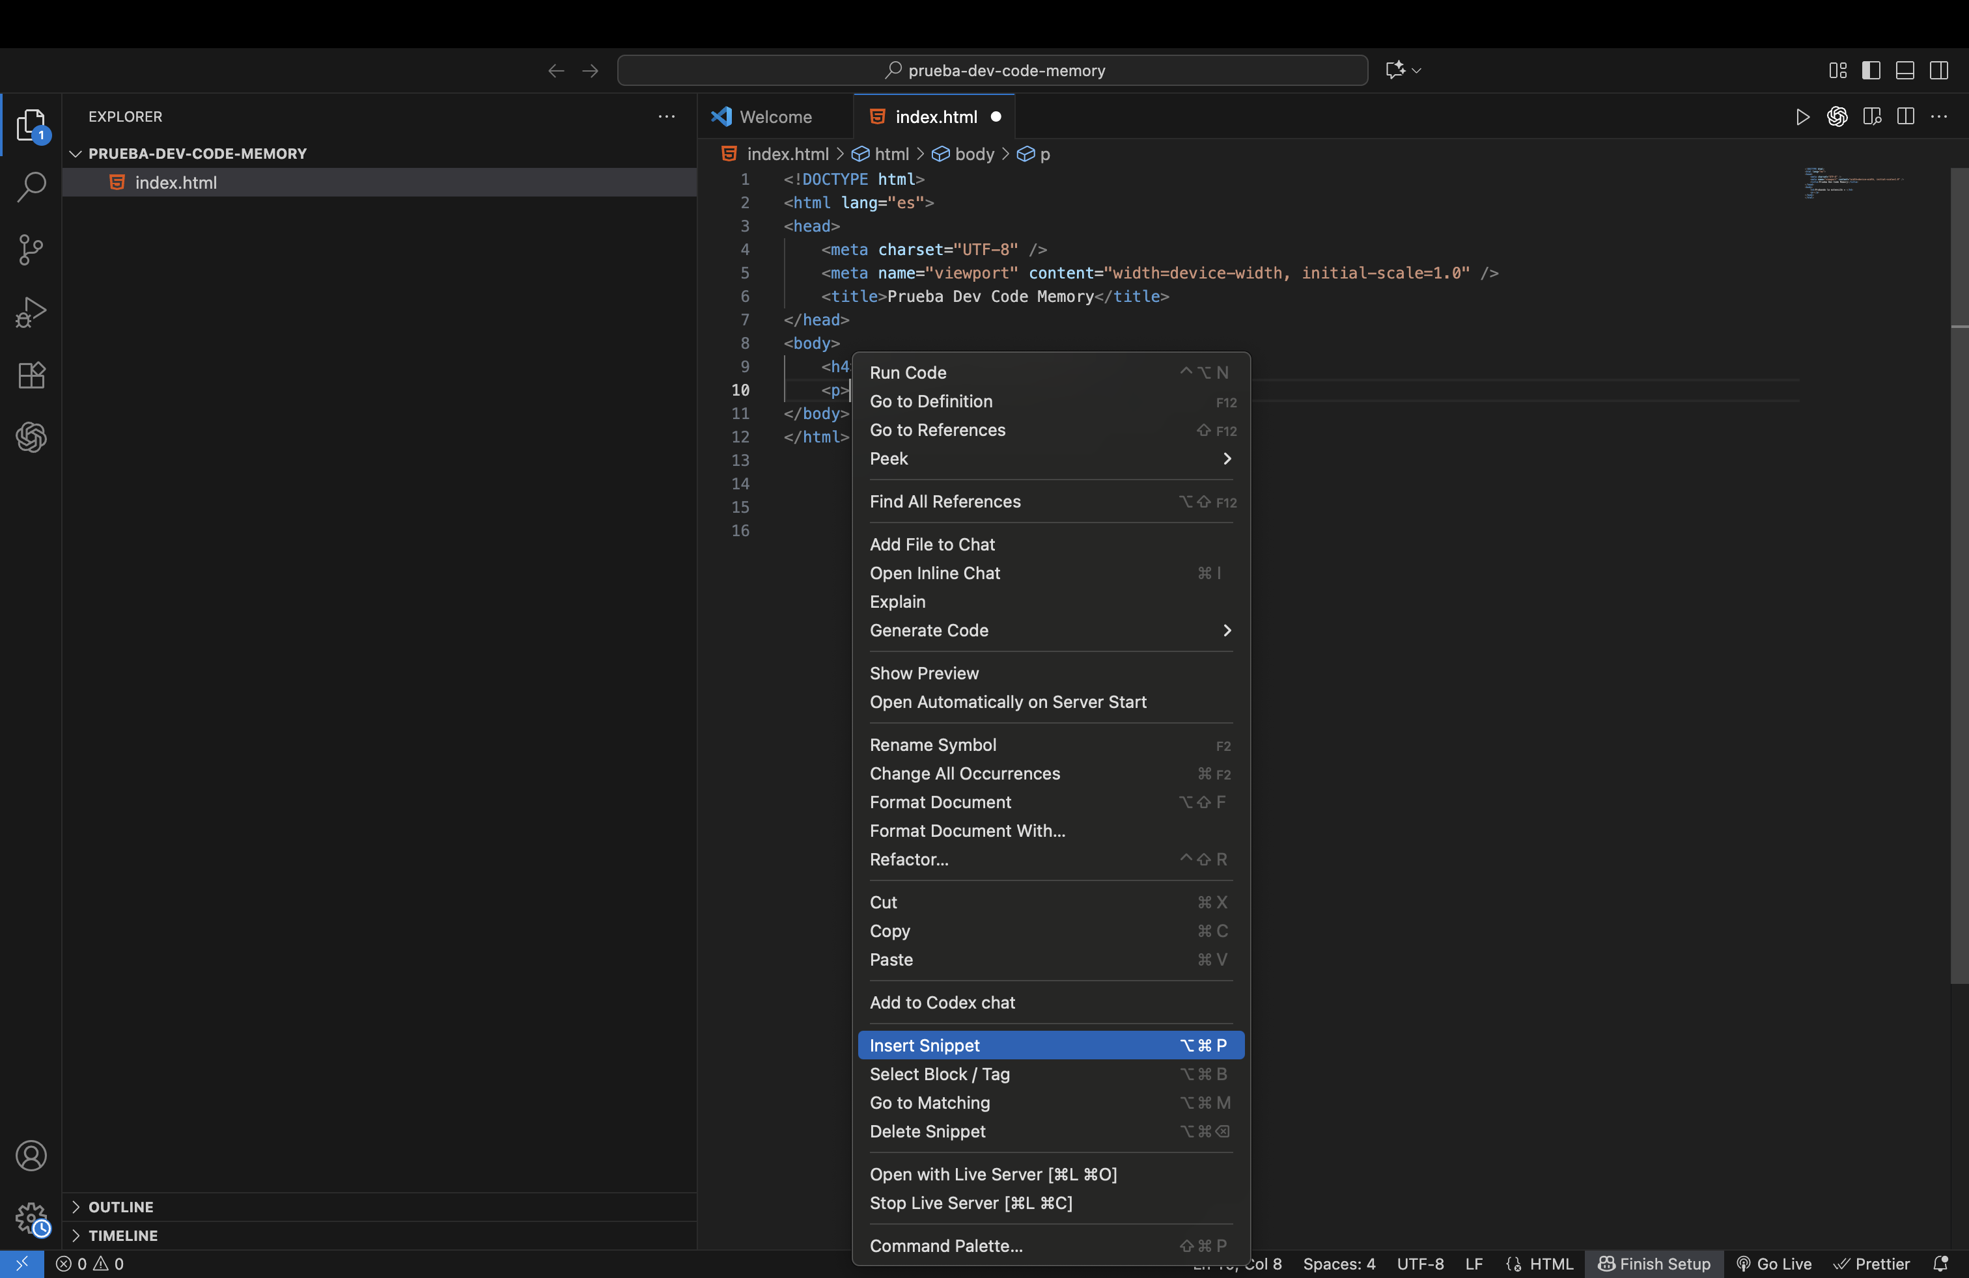1969x1278 pixels.
Task: Click Prettier in status bar
Action: tap(1871, 1264)
